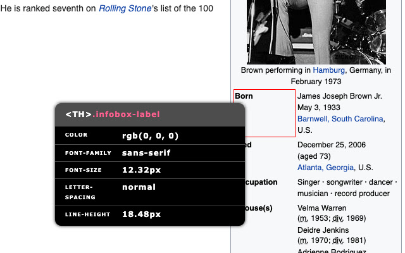Click the 'December 25, 2006' death date
Screen dimensions: 405x253
[x=332, y=145]
